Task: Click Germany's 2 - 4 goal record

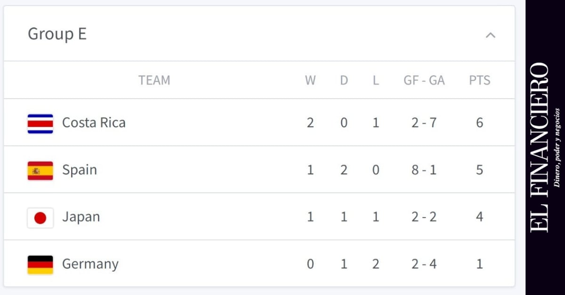Action: click(424, 264)
